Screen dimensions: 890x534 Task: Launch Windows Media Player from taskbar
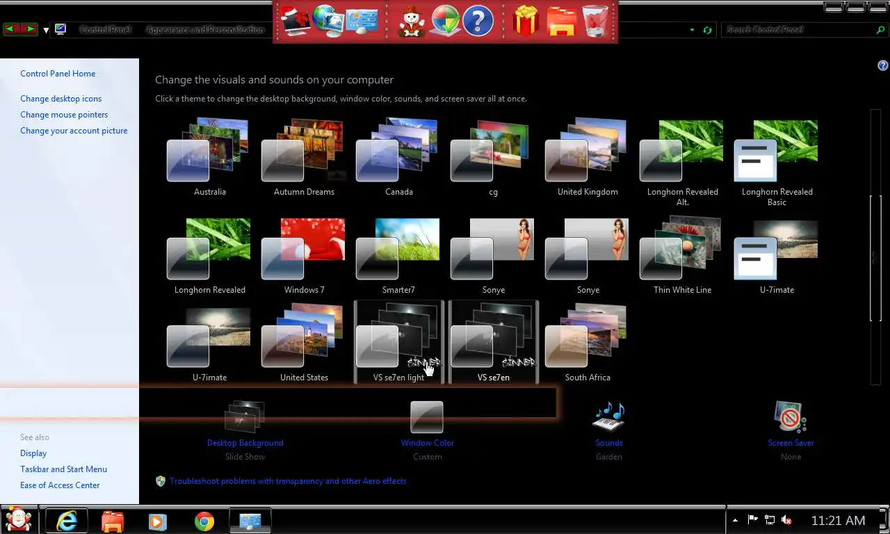(x=158, y=521)
